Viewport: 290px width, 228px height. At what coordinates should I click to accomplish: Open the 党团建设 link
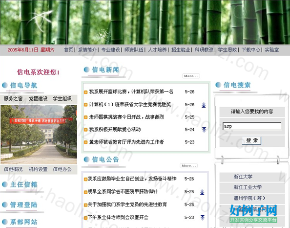click(38, 99)
